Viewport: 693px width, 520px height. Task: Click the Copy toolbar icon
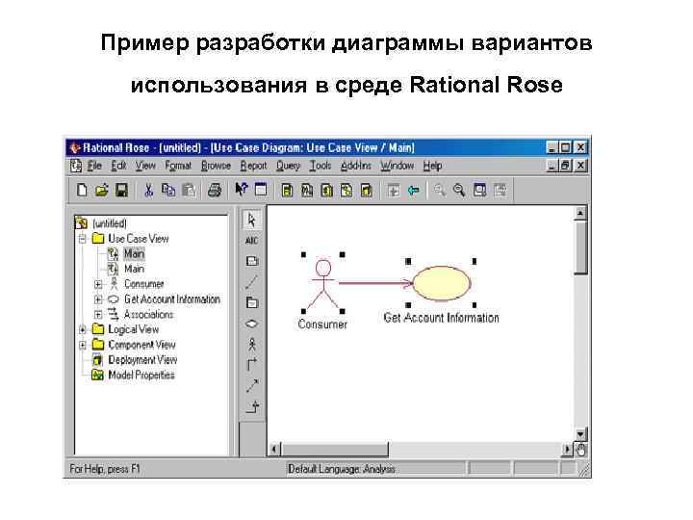(x=168, y=190)
